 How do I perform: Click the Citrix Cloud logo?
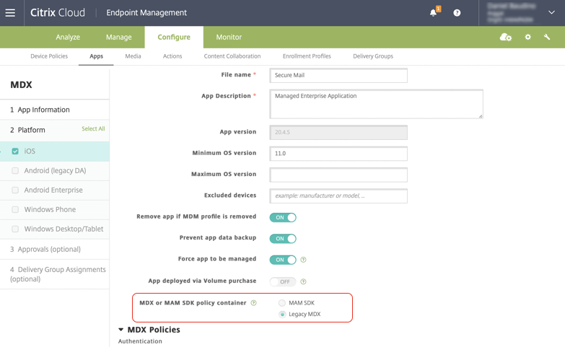[58, 12]
